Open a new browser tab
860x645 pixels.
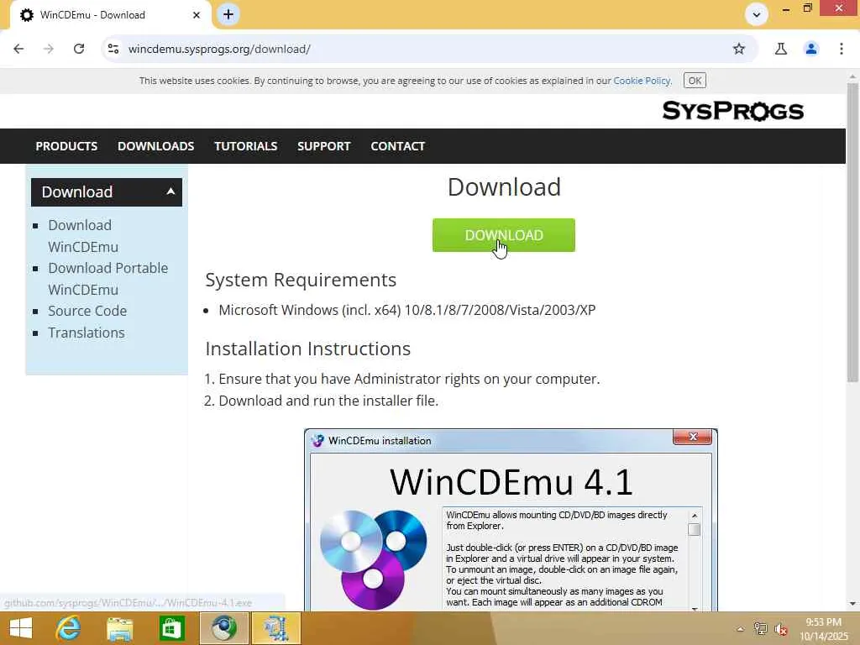tap(228, 14)
